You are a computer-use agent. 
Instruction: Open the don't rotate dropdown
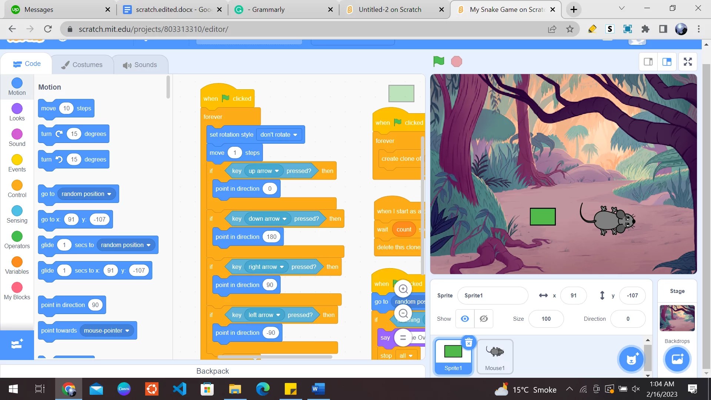pos(279,134)
